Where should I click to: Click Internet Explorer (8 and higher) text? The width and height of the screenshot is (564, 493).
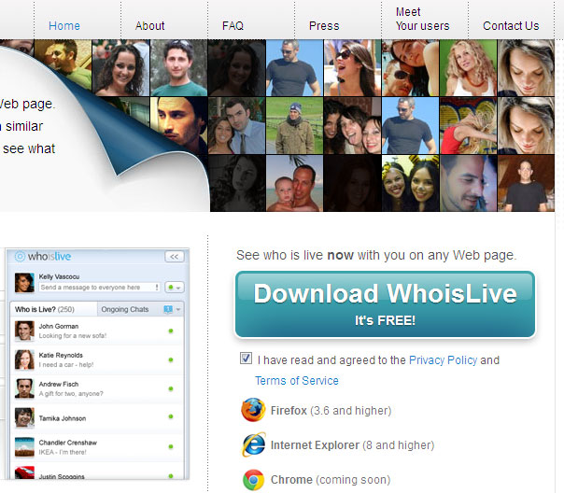[x=353, y=445]
